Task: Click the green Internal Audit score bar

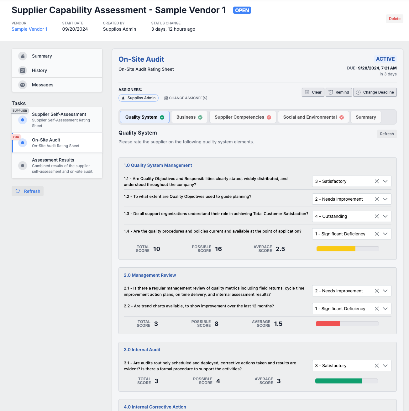Action: (346, 381)
